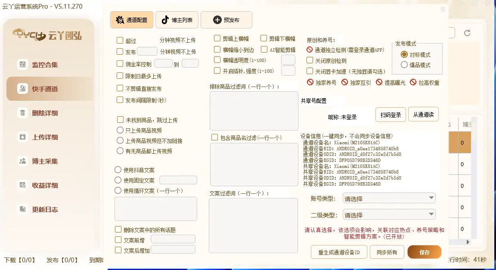Click the 文案后增加 input field
The width and height of the screenshot is (496, 270).
click(x=173, y=249)
